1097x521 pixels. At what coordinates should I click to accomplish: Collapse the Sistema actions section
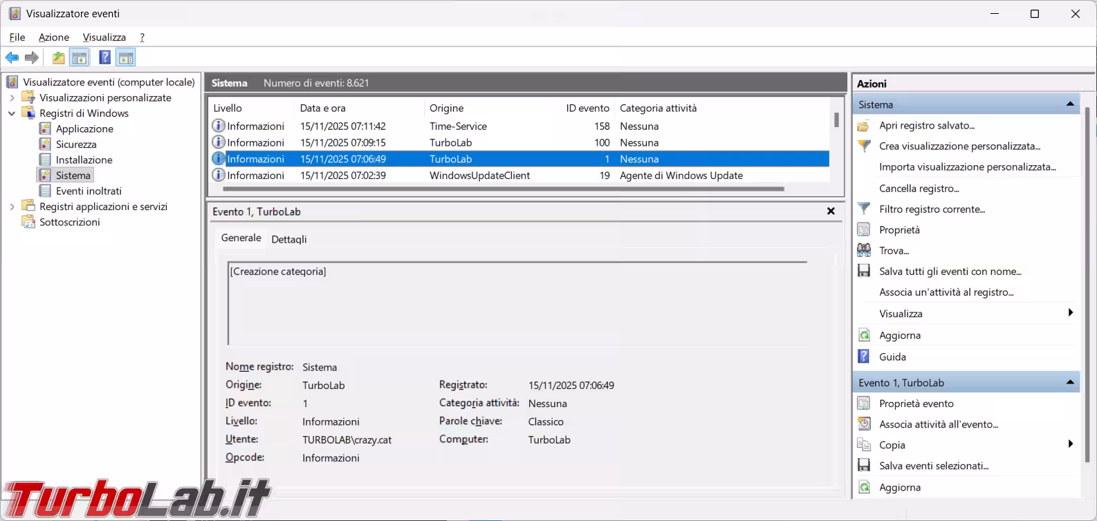(x=1070, y=104)
